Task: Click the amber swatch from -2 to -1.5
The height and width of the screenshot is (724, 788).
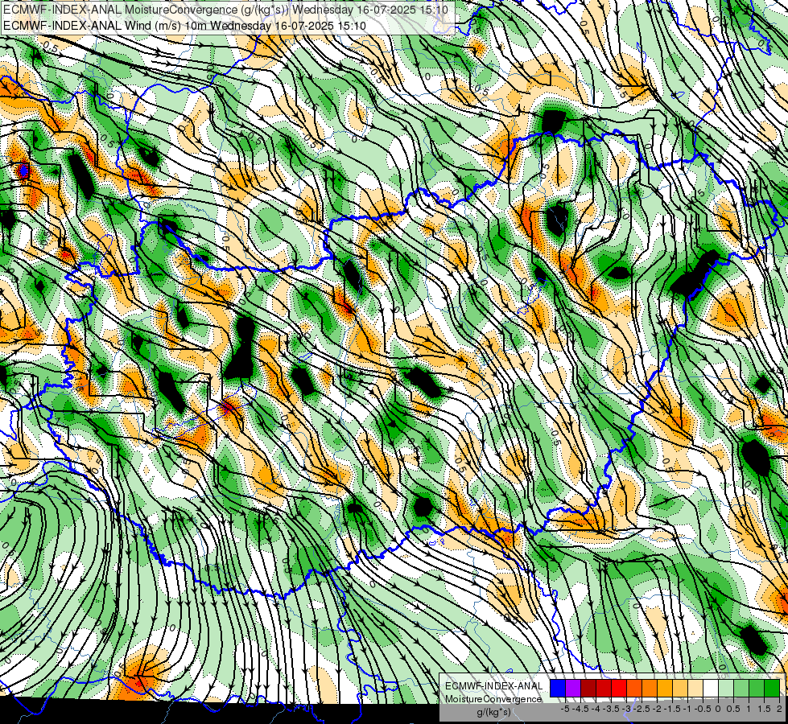Action: [x=665, y=689]
